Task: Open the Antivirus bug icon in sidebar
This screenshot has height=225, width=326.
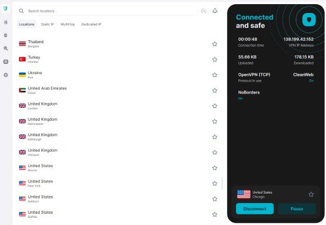Action: coord(6,36)
